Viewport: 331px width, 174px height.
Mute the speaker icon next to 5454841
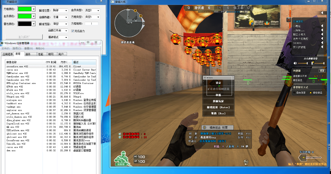point(322,43)
